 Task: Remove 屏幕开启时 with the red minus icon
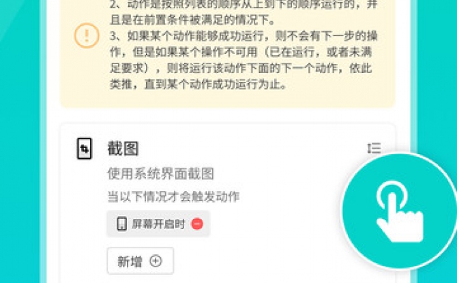tap(197, 224)
